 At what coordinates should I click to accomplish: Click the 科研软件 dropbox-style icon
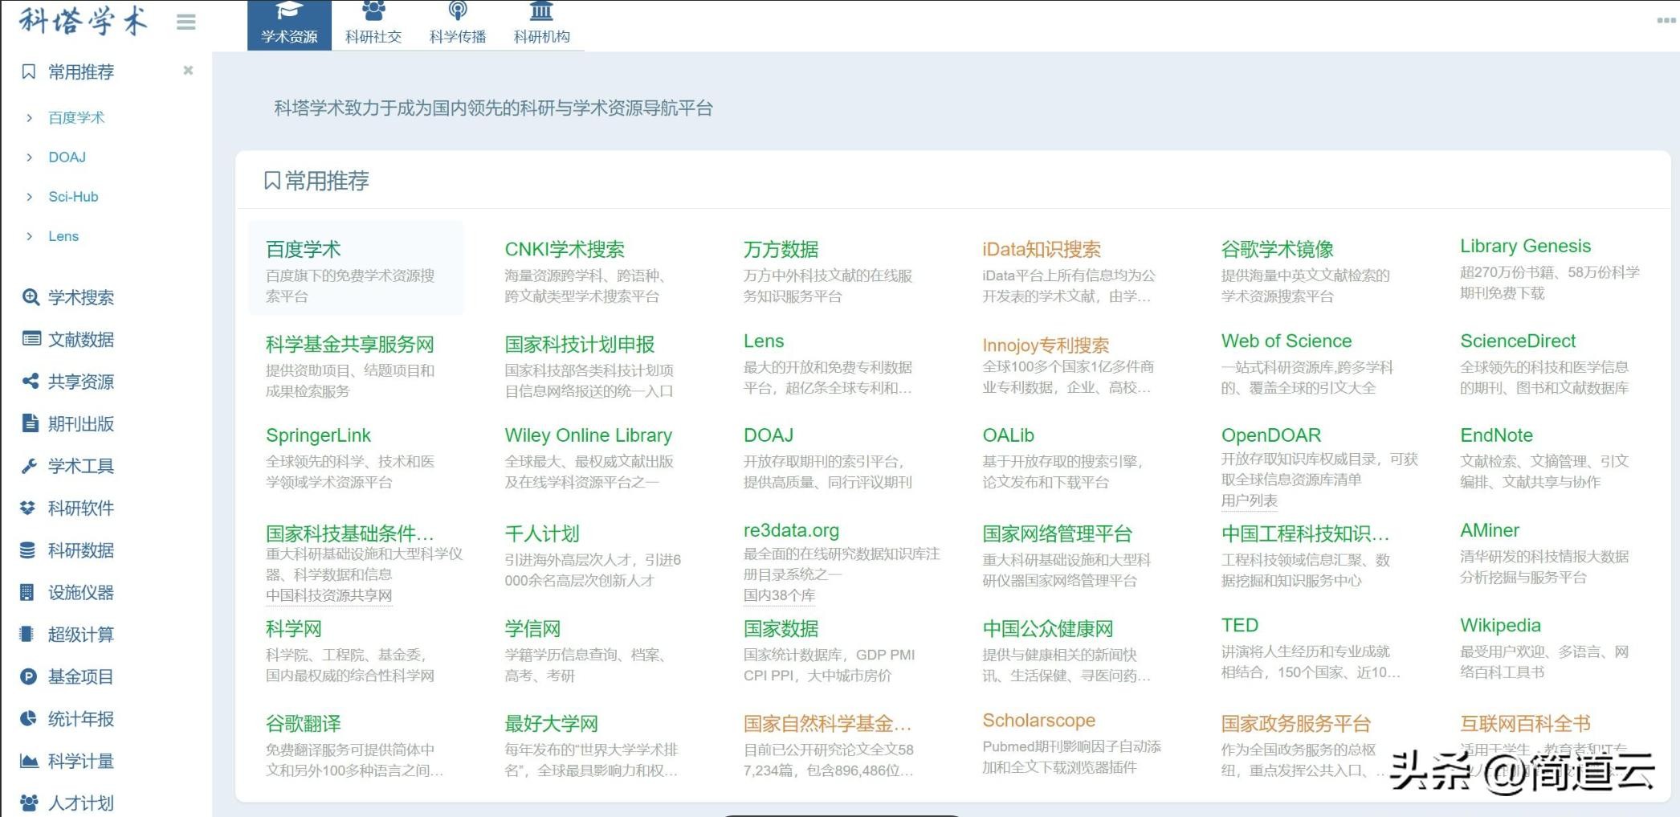28,508
